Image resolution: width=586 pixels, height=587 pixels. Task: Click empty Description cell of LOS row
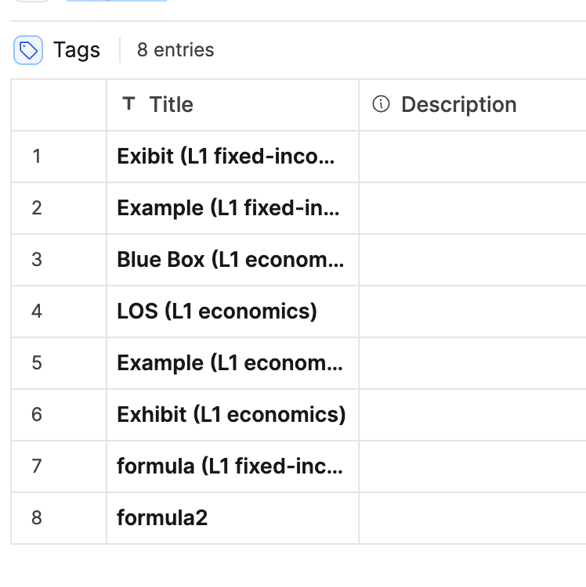click(473, 312)
